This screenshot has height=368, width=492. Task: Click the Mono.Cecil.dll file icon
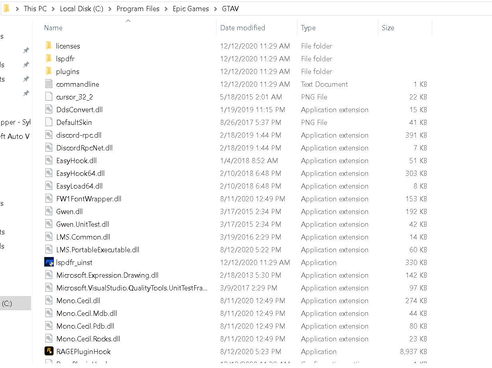click(x=49, y=300)
